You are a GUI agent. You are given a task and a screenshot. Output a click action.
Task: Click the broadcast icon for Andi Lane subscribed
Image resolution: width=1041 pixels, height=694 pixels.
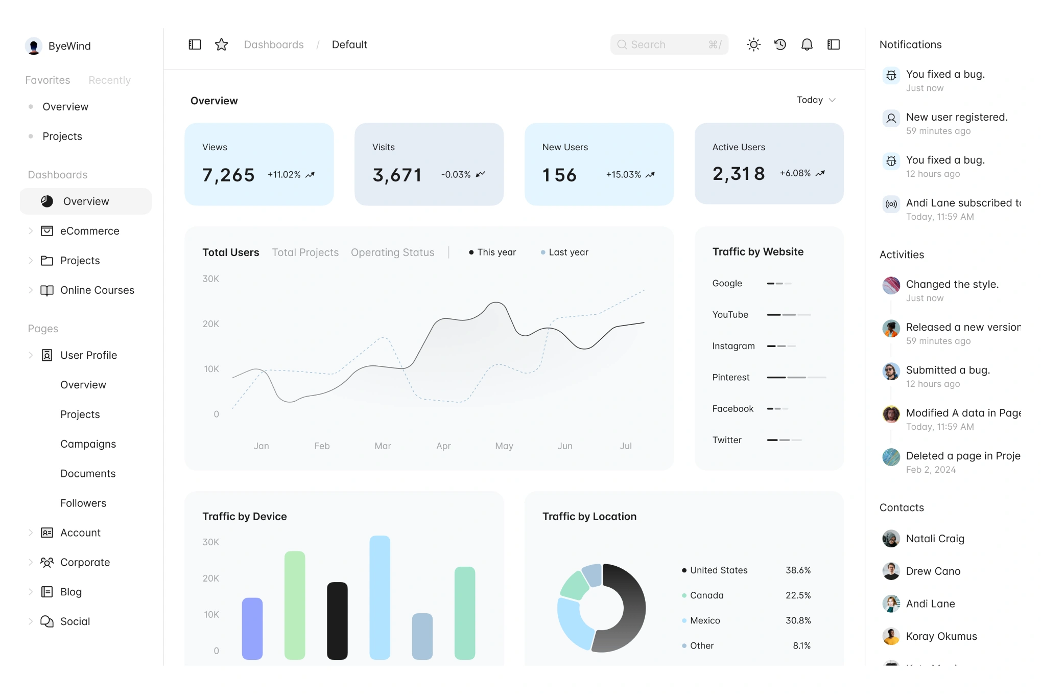[891, 204]
